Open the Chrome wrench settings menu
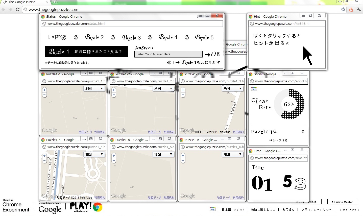 359,10
